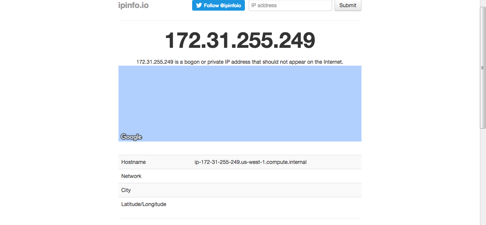486x225 pixels.
Task: Submit the IP address lookup
Action: point(348,5)
